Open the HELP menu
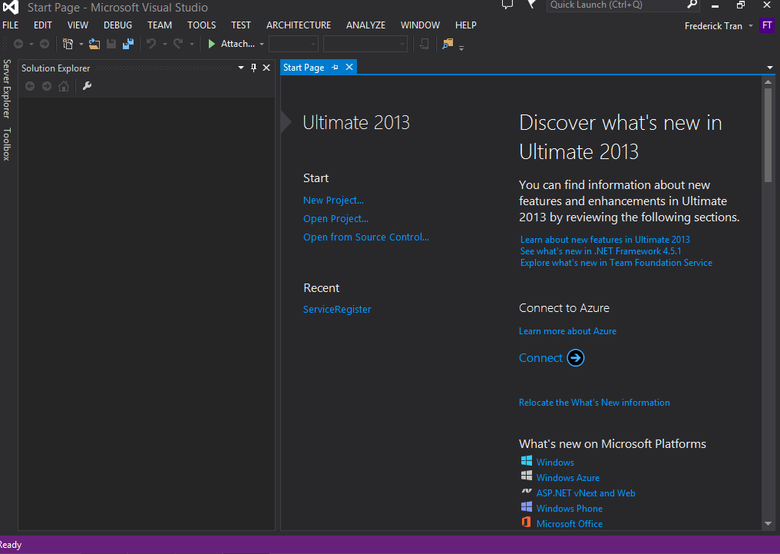The height and width of the screenshot is (554, 780). [465, 25]
